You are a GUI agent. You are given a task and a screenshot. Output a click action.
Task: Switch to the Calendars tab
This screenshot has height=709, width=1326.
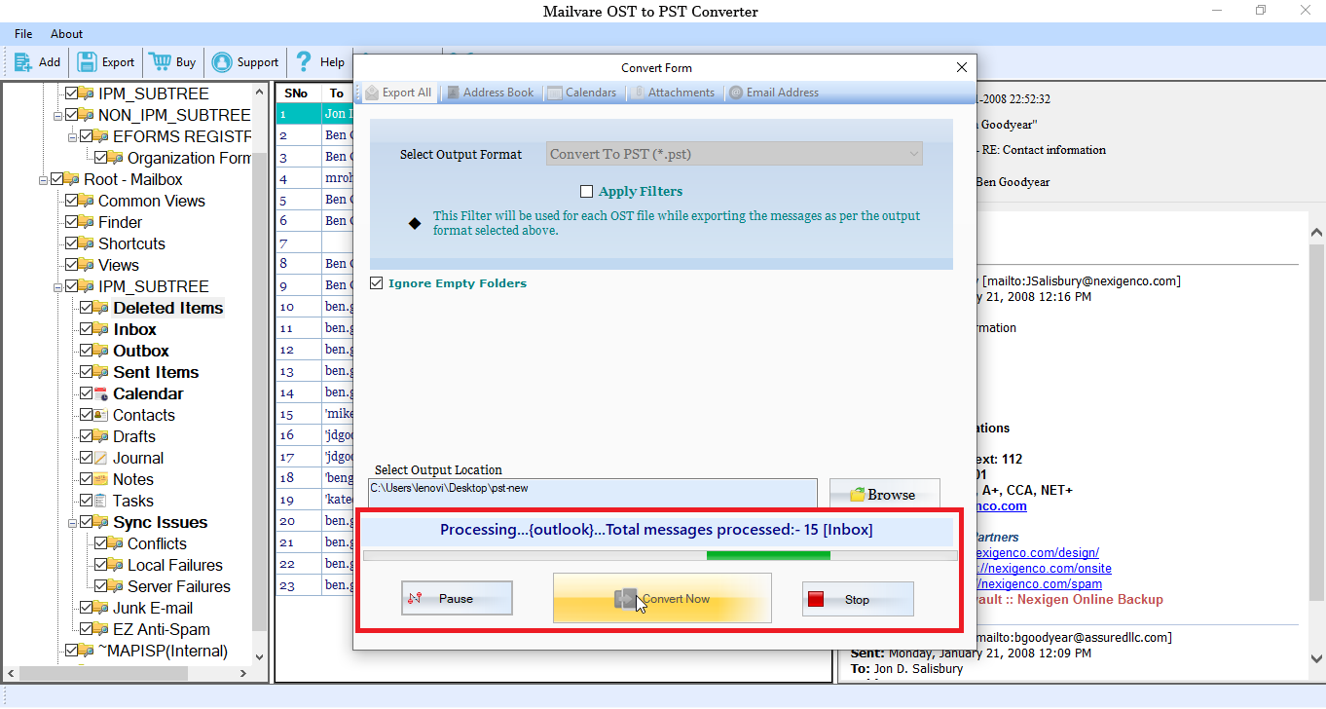582,93
